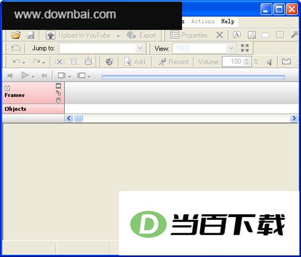Click the Play playback button

click(x=25, y=75)
